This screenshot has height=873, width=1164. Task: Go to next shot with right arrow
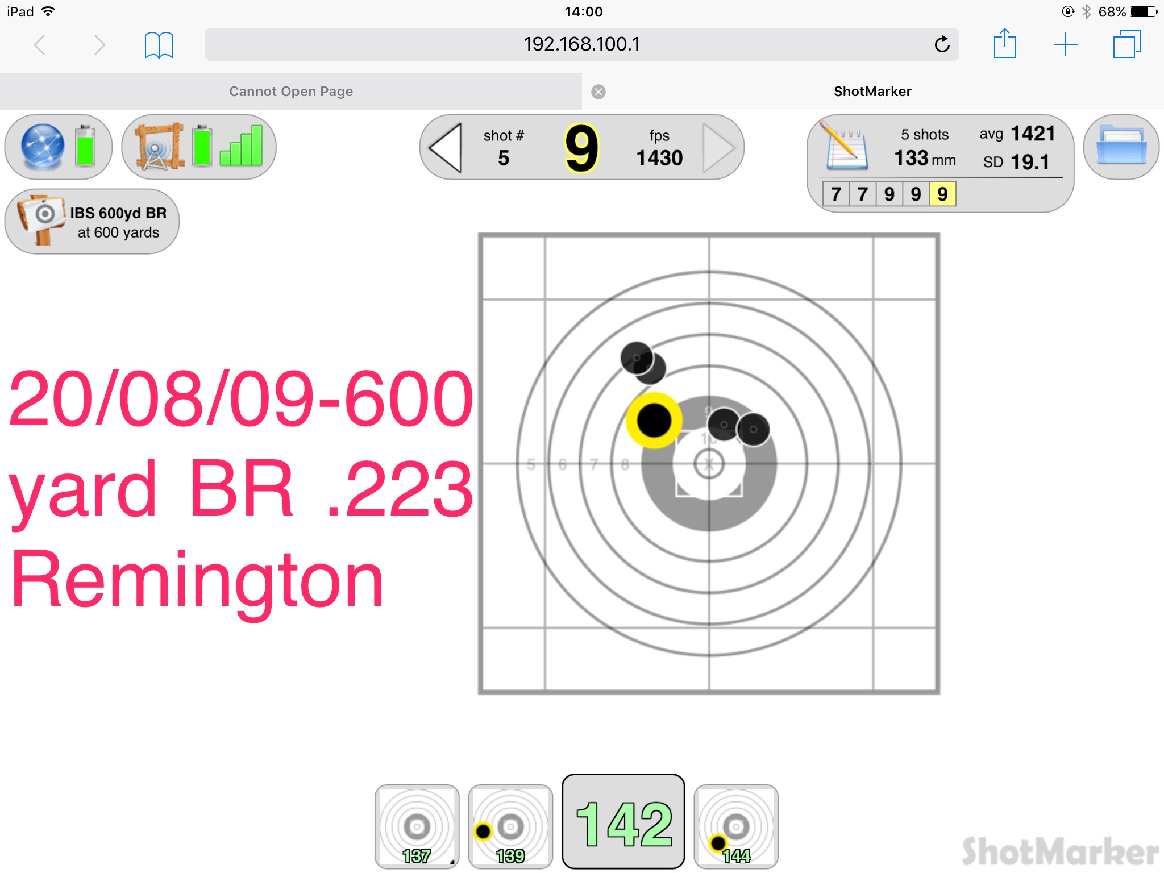(x=719, y=148)
